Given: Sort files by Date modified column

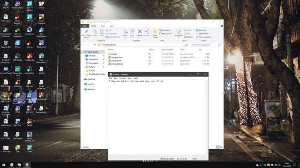Looking at the screenshot, I should tap(167, 49).
